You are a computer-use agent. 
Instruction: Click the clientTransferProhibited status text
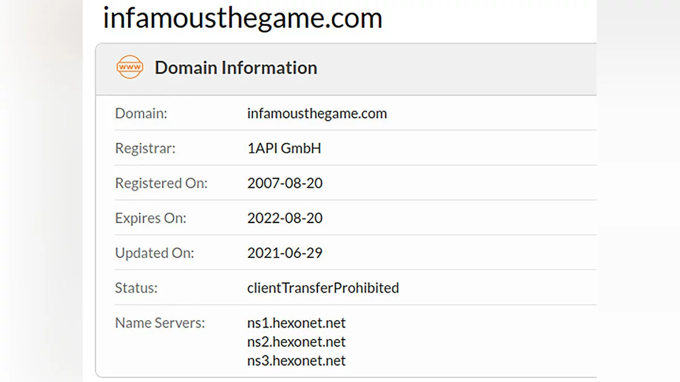pos(322,288)
